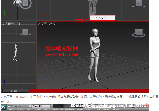Open the 组(G) menu
This screenshot has height=111, width=159.
point(29,110)
